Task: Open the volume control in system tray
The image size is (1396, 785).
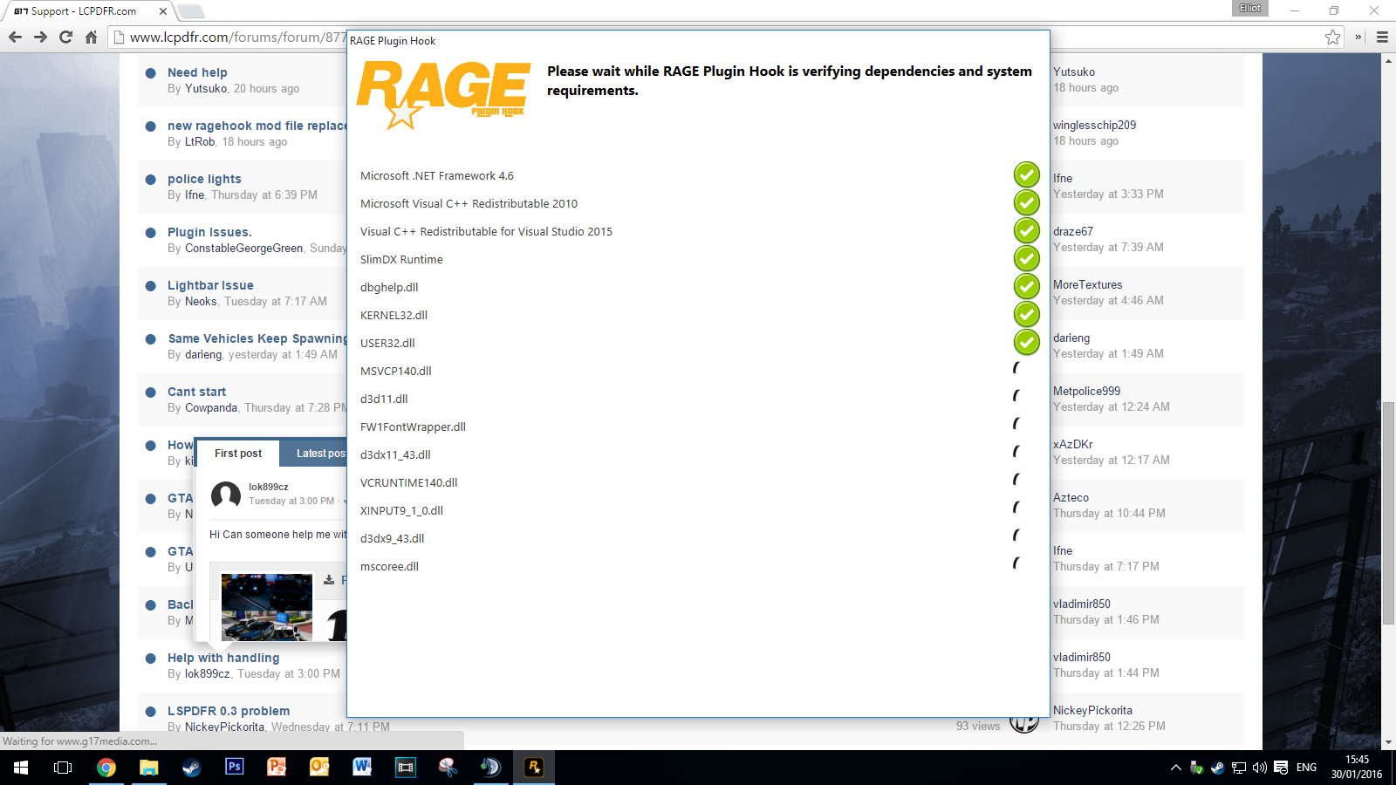Action: 1259,768
